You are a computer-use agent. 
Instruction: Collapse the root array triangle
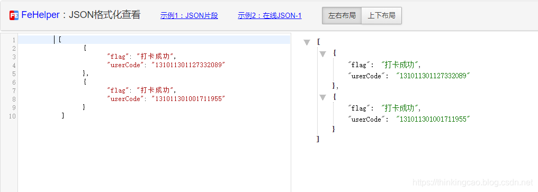(307, 42)
